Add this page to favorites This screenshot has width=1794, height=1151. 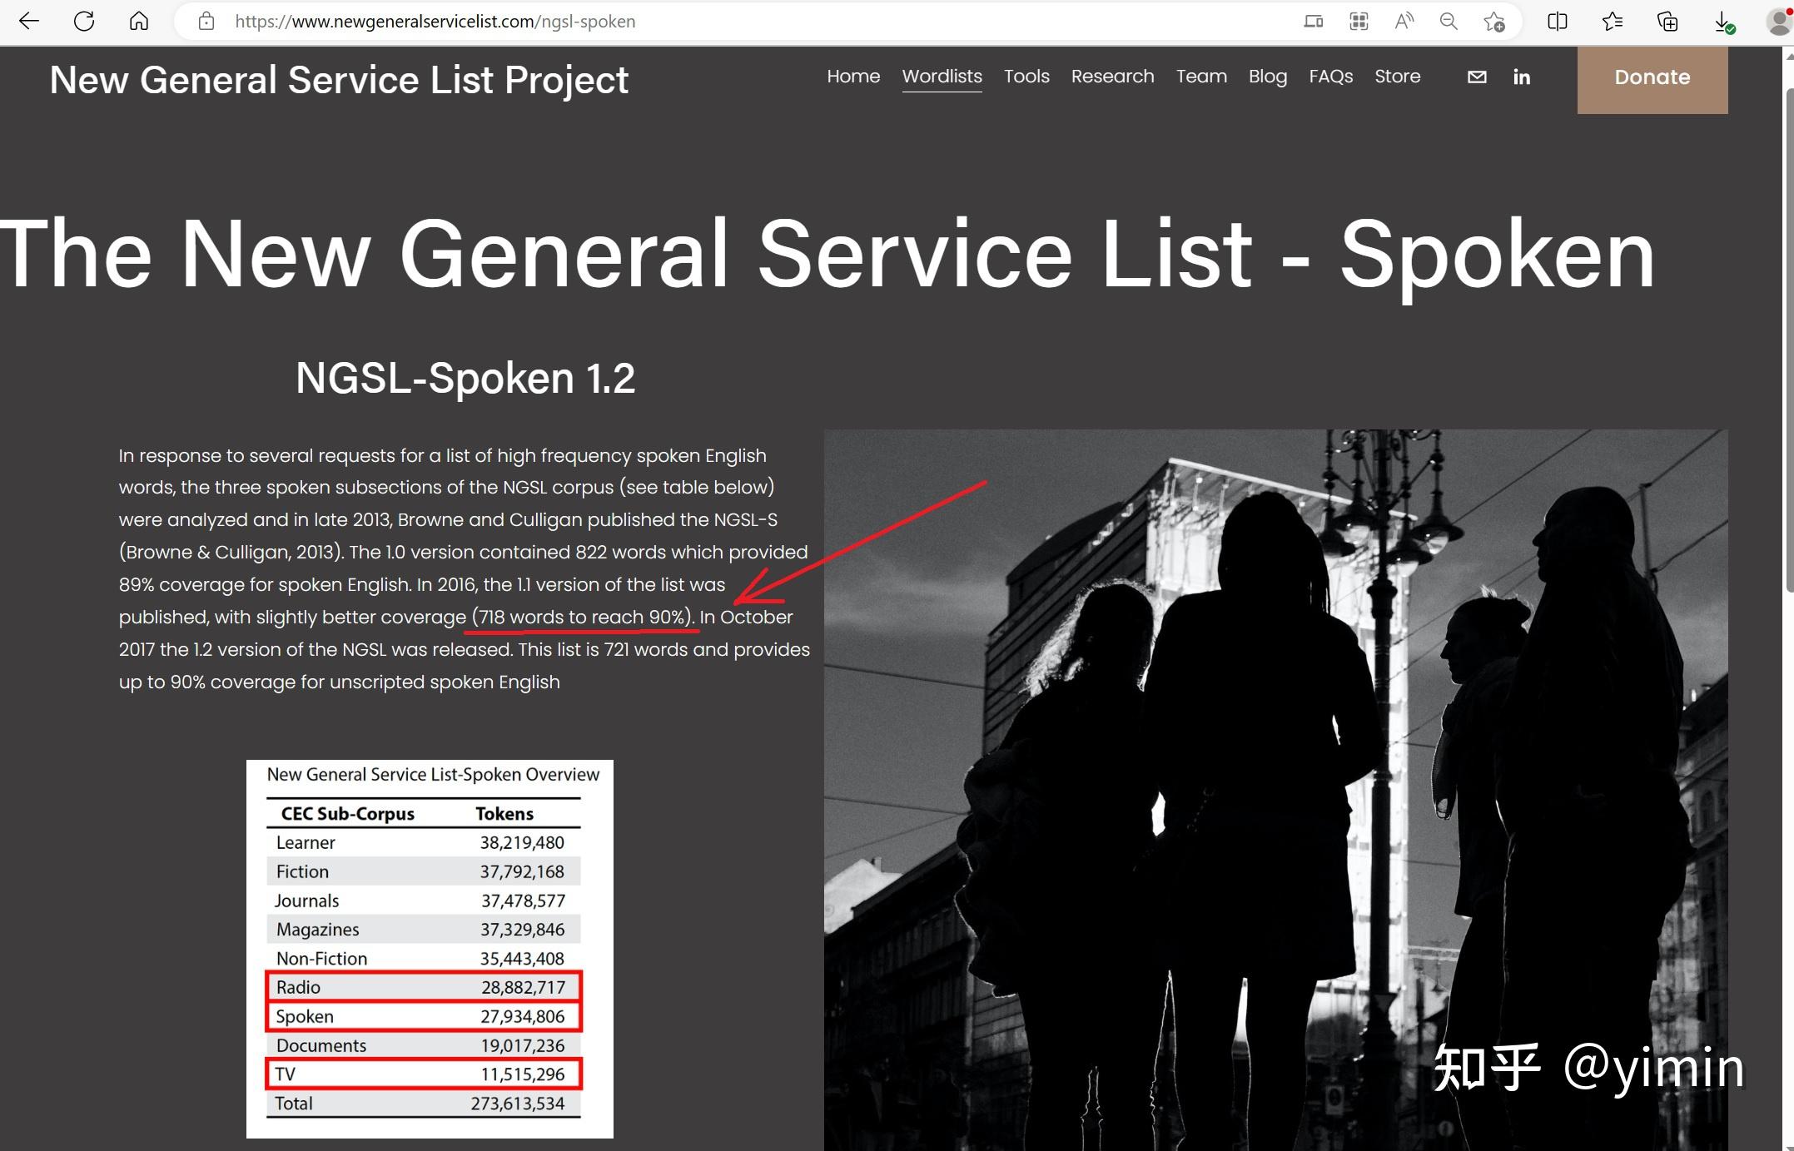[1494, 22]
